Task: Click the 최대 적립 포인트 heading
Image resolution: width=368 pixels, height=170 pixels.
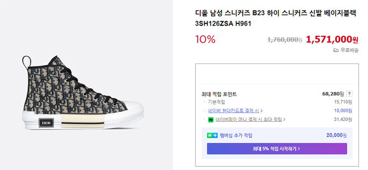Action: [219, 94]
